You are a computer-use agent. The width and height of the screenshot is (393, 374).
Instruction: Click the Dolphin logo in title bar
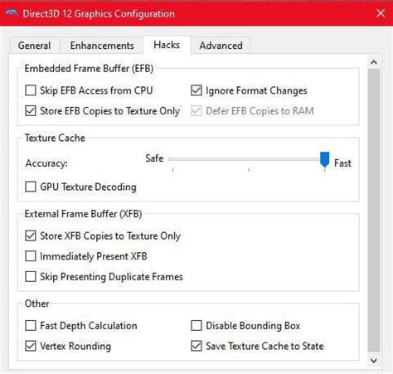[x=12, y=13]
